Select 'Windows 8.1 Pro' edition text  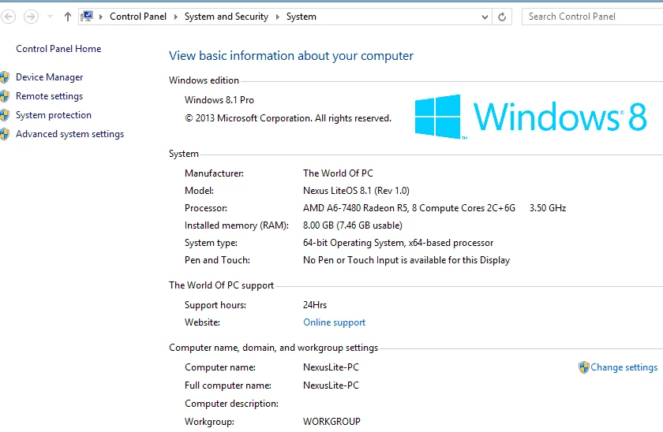click(x=219, y=100)
